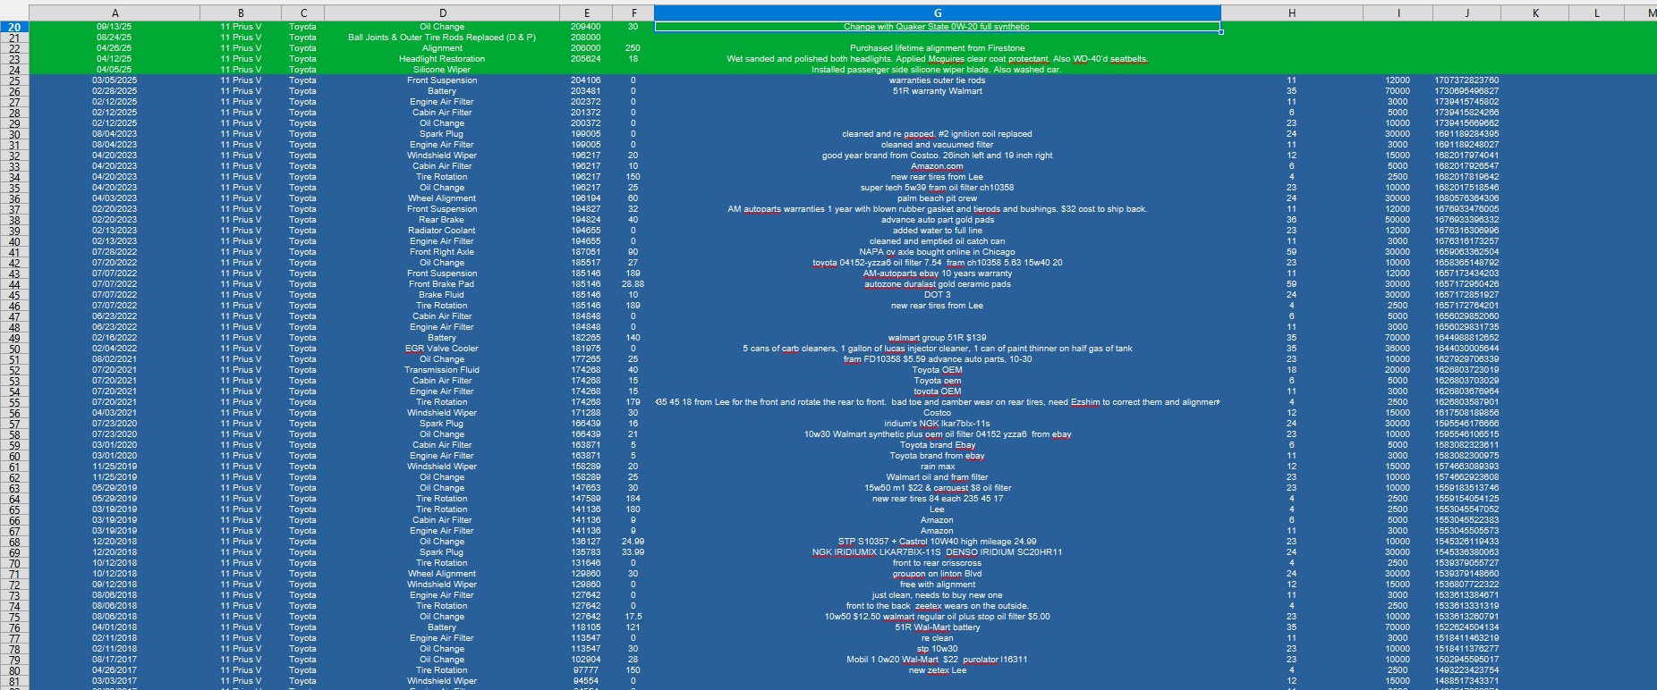Select the 51R Wal-Mart battery cell
The width and height of the screenshot is (1657, 690).
(938, 627)
